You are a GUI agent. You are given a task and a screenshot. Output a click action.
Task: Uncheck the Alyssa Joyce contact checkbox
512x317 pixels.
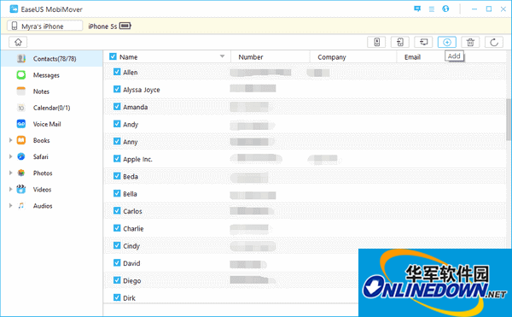point(117,89)
